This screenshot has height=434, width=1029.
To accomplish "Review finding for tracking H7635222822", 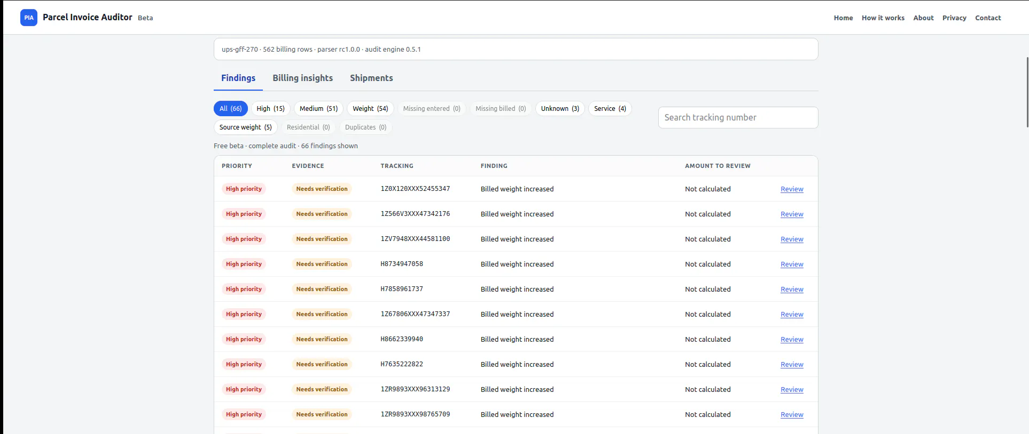I will click(792, 365).
